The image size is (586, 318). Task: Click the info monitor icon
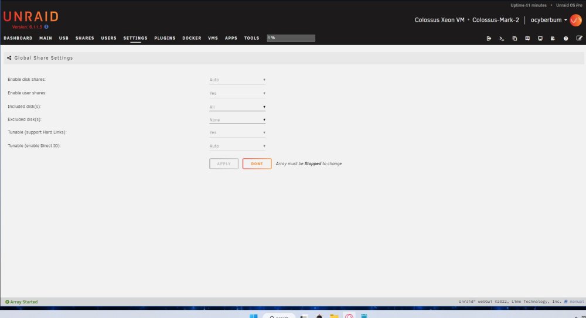pos(540,39)
